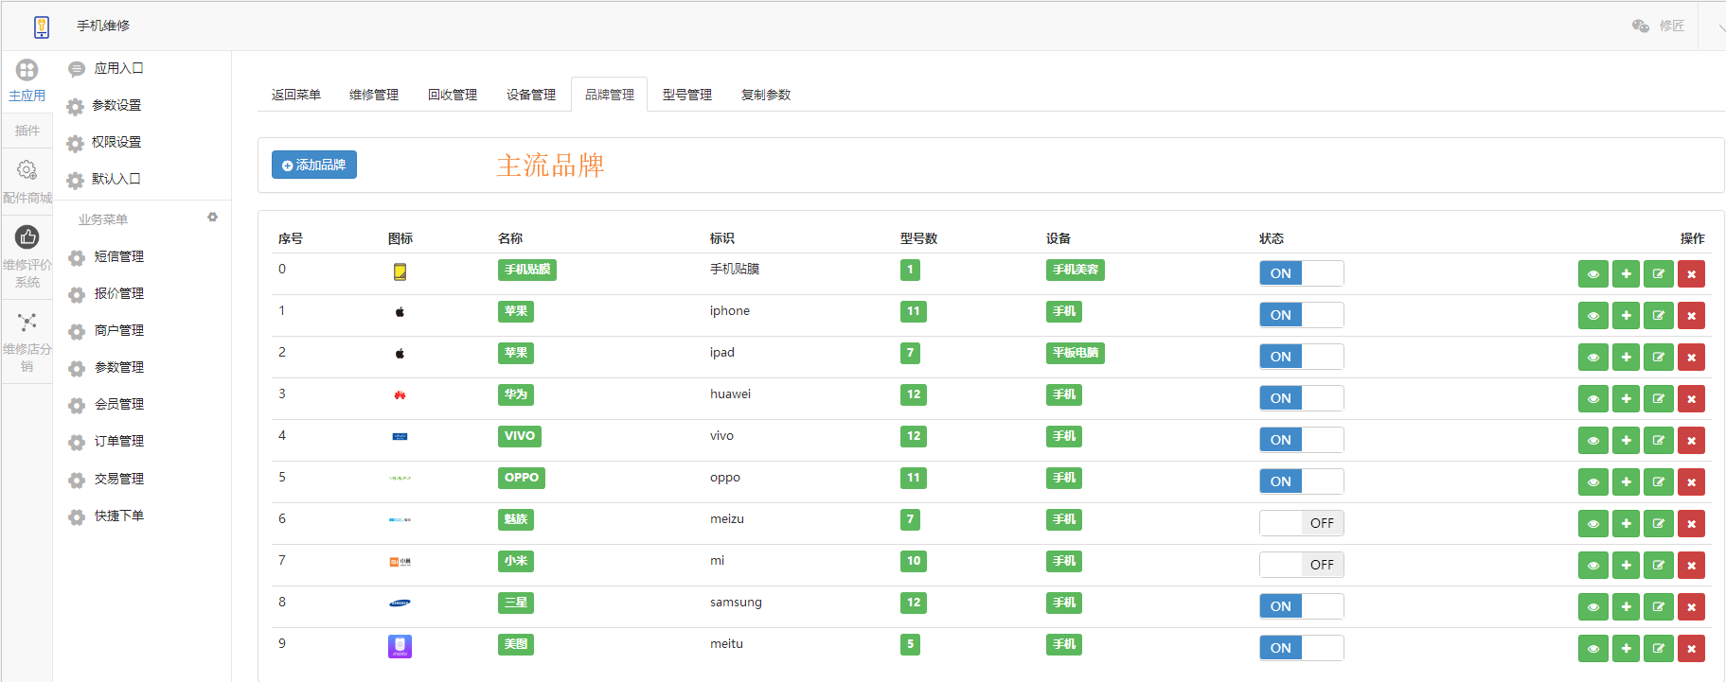Switch to the 返回菜单 tab
The height and width of the screenshot is (682, 1726).
pos(296,95)
